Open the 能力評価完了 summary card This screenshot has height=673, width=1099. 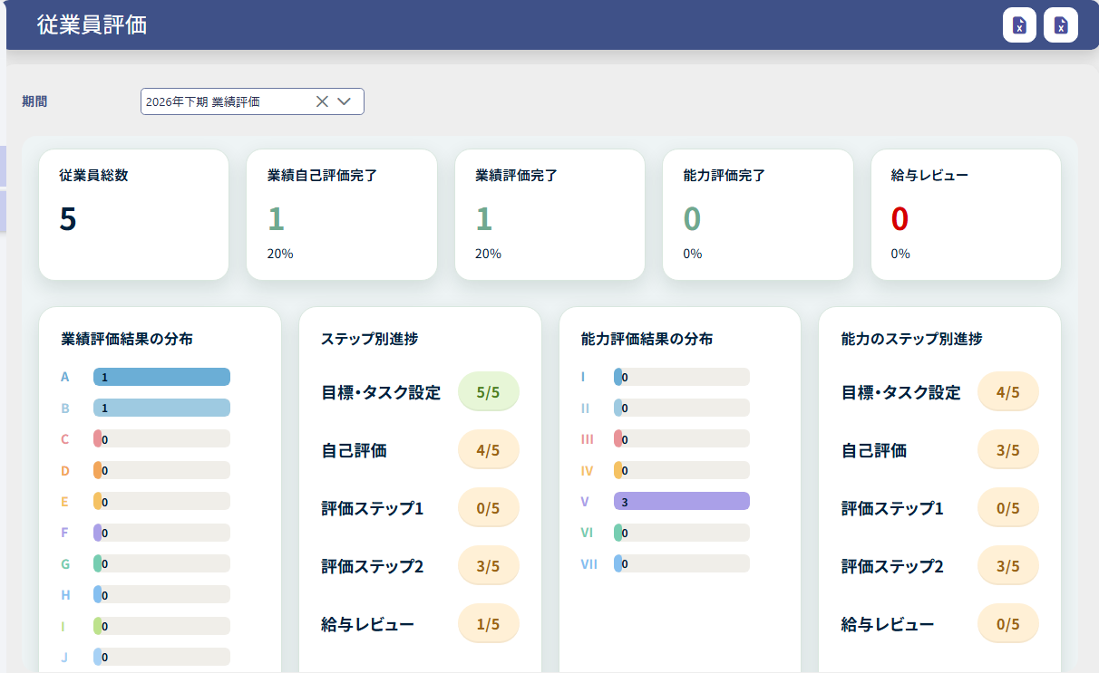click(x=758, y=215)
